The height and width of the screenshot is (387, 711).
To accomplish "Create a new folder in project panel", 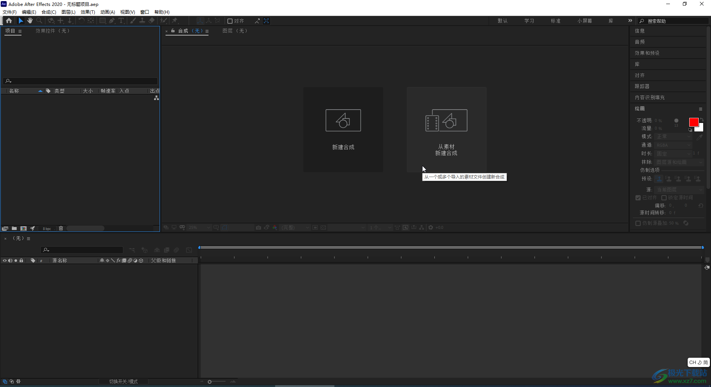I will tap(14, 228).
